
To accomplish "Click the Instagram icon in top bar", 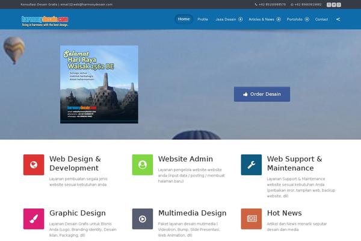I will pyautogui.click(x=339, y=5).
